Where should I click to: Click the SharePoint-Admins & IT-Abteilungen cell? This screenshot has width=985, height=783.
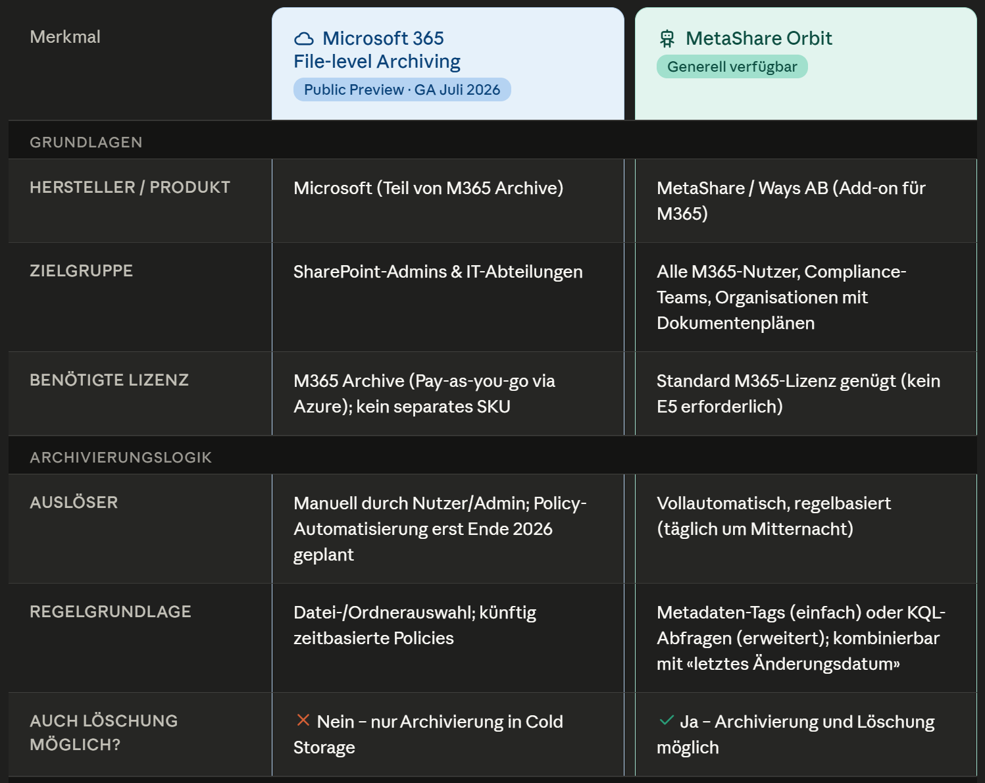point(447,297)
